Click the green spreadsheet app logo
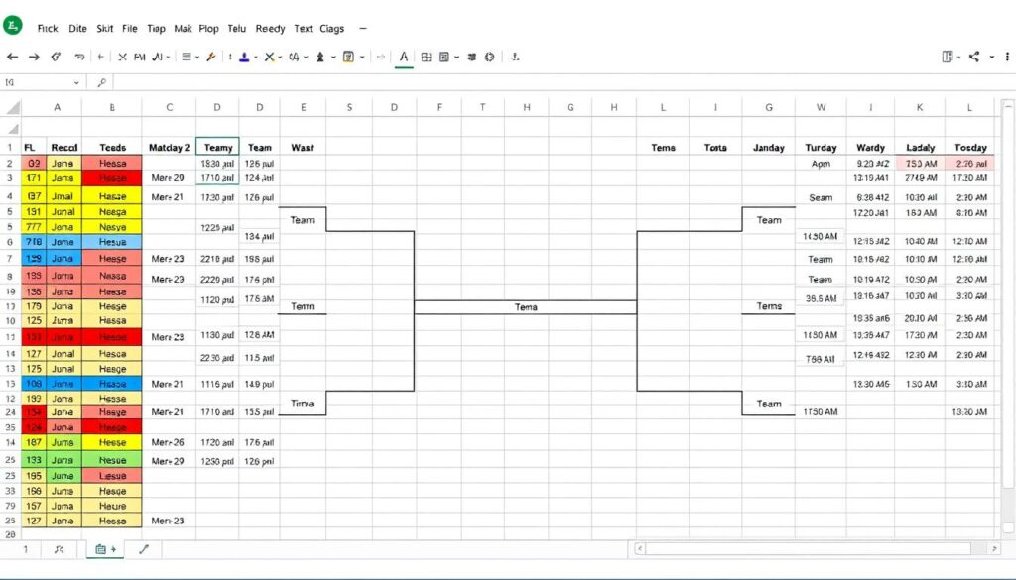1016x580 pixels. point(13,28)
